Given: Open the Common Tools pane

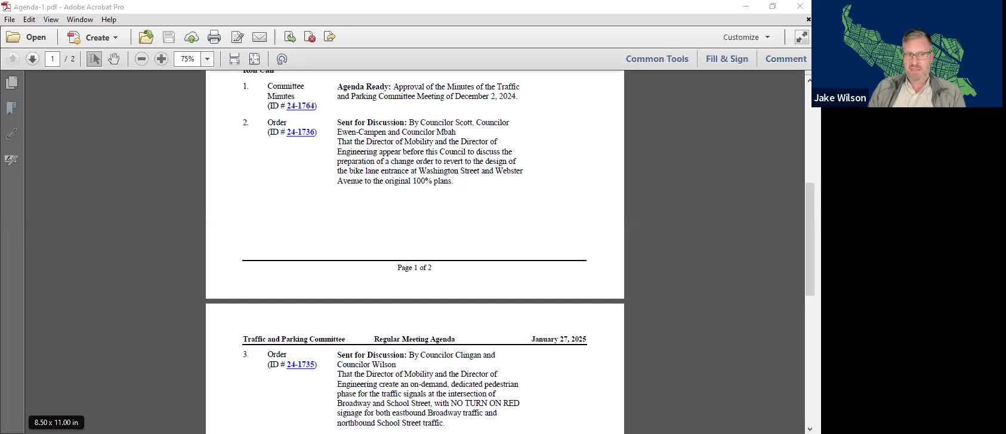Looking at the screenshot, I should coord(657,59).
